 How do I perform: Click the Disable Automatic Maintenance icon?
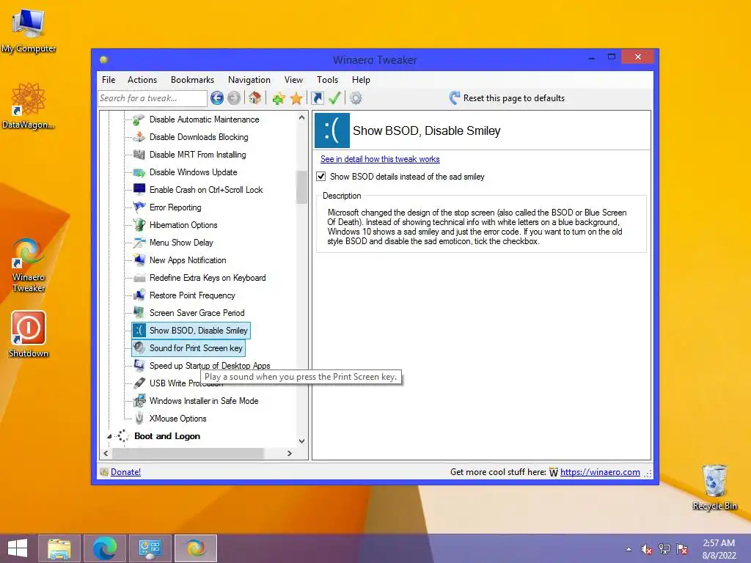[x=139, y=119]
